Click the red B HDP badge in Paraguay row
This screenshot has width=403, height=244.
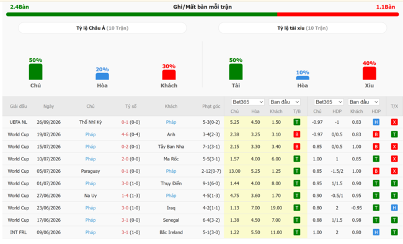click(376, 171)
